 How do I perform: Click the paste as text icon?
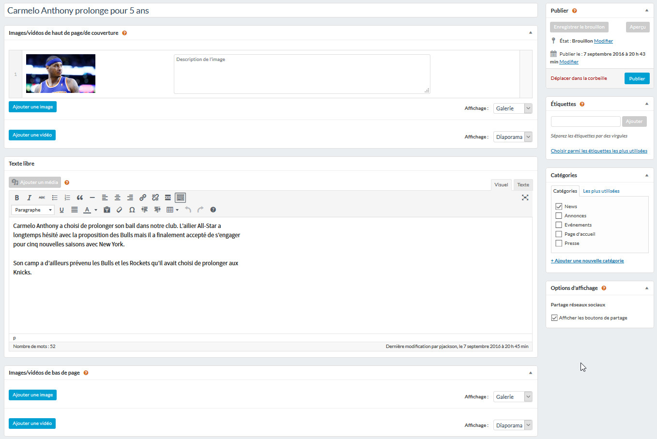click(x=107, y=210)
